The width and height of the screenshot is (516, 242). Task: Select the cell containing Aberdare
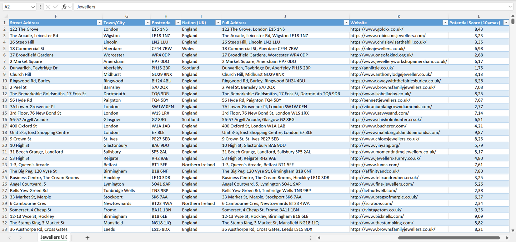[x=126, y=48]
